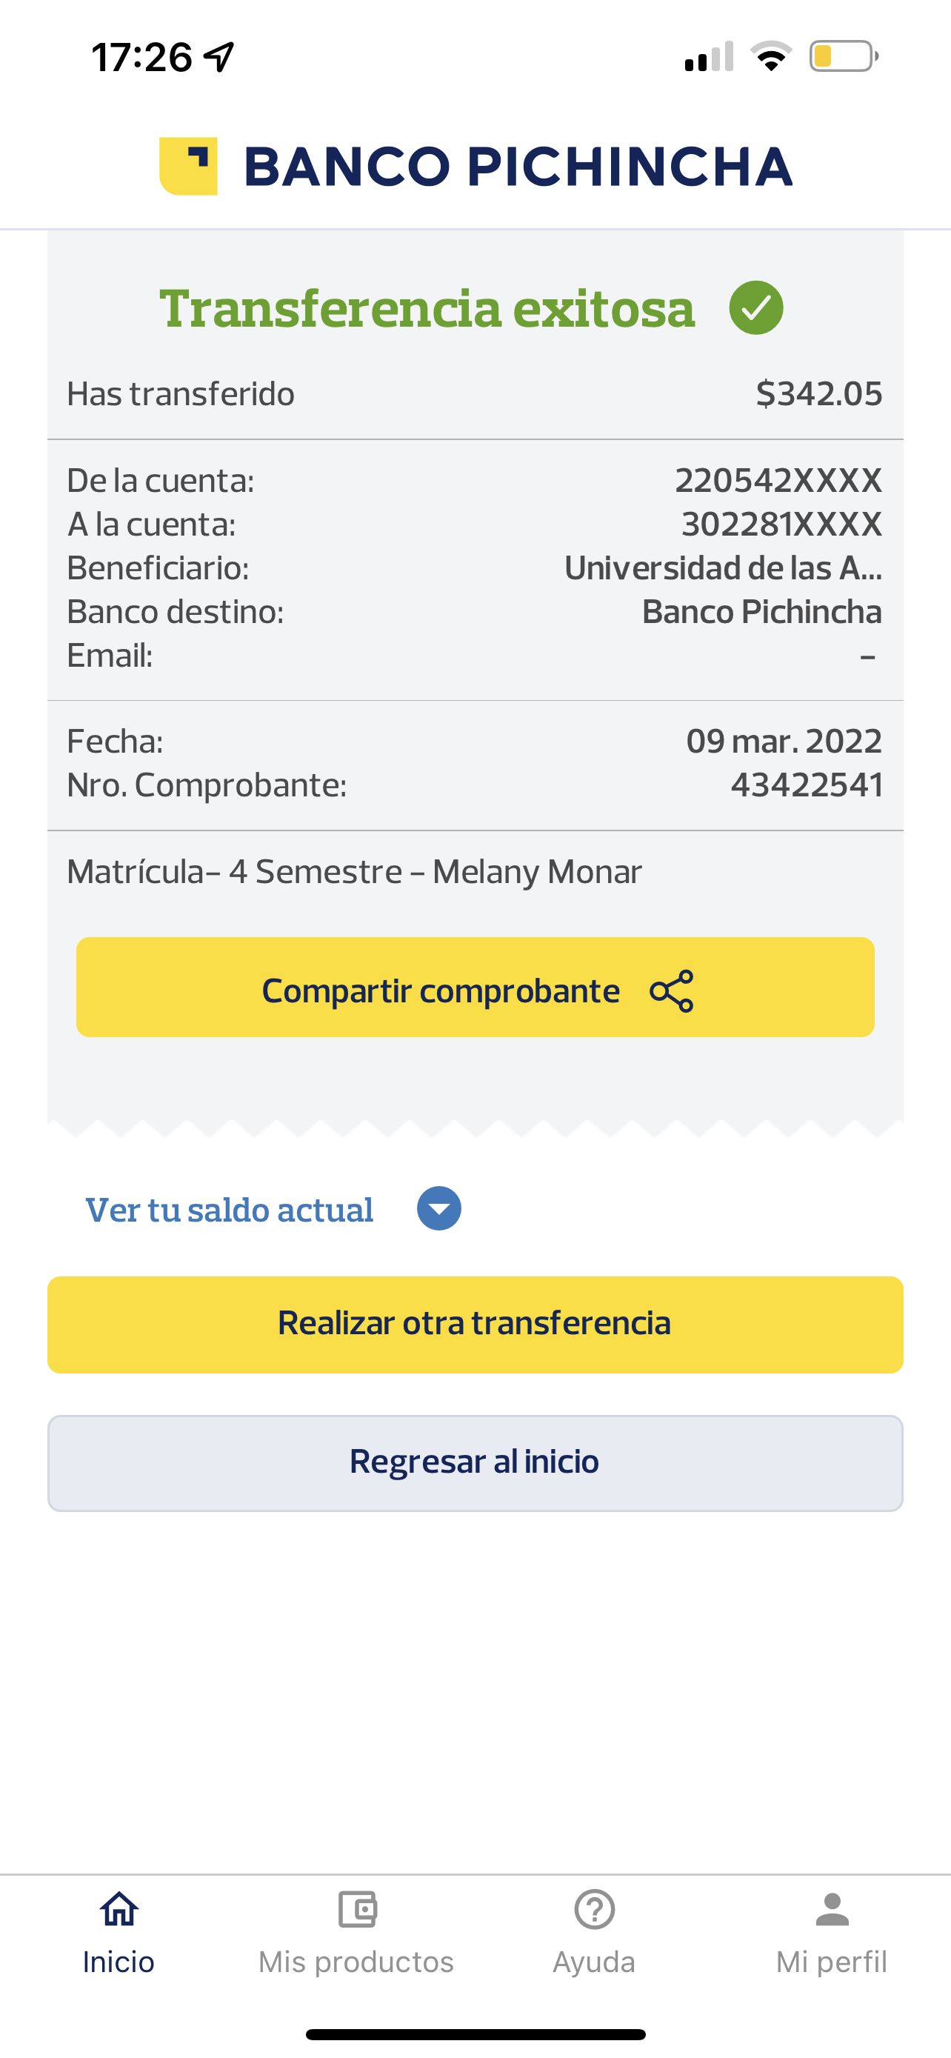Tap the transferred amount $342.05
This screenshot has height=2058, width=951.
818,394
